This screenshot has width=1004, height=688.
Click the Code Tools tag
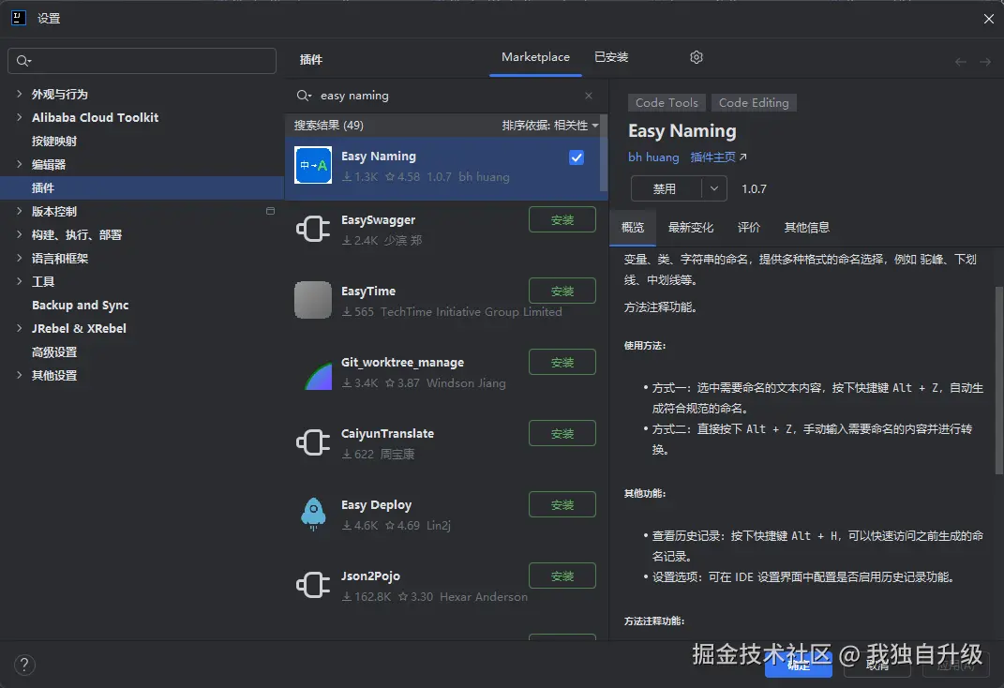666,103
